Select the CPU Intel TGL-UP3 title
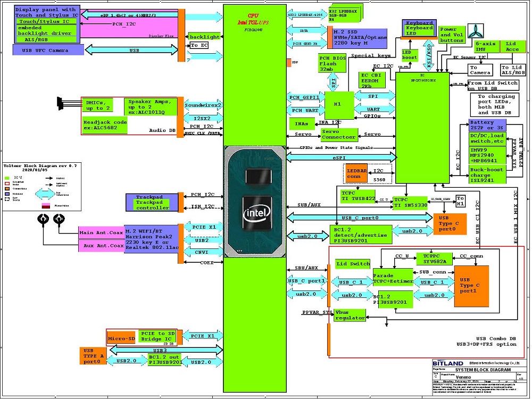 click(x=253, y=19)
